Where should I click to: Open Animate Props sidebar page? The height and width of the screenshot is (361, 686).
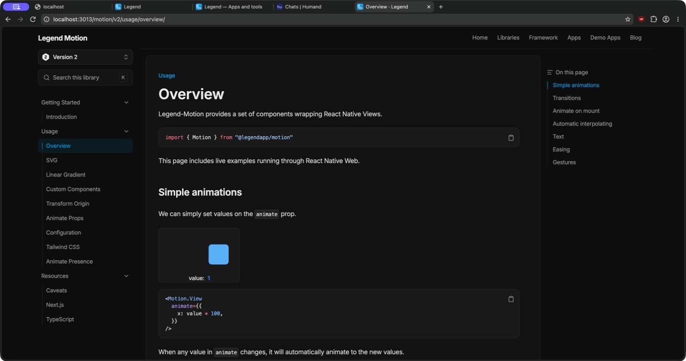click(64, 218)
